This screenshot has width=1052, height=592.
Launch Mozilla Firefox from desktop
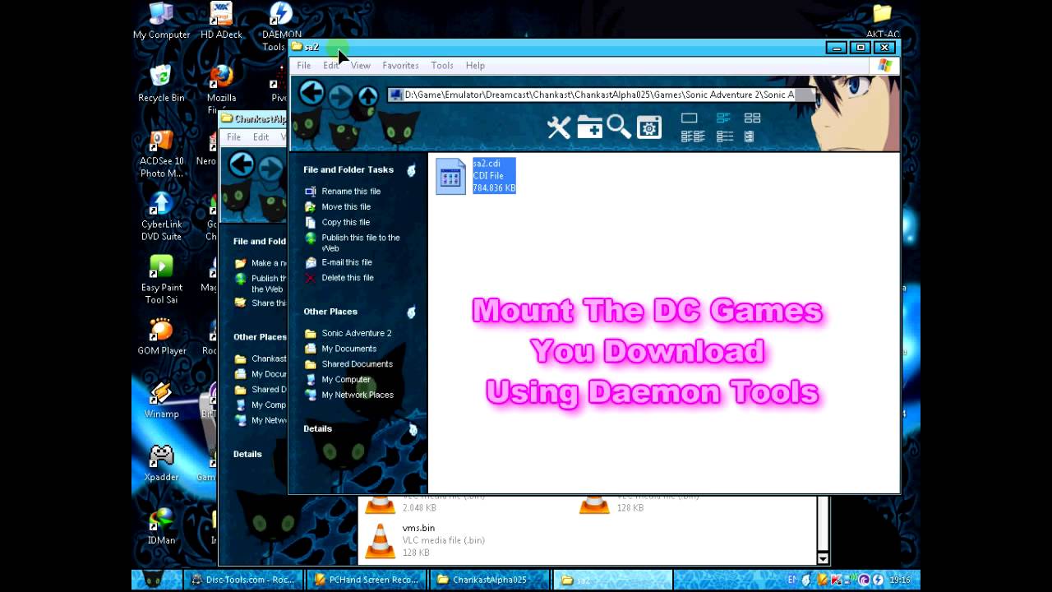pyautogui.click(x=221, y=89)
